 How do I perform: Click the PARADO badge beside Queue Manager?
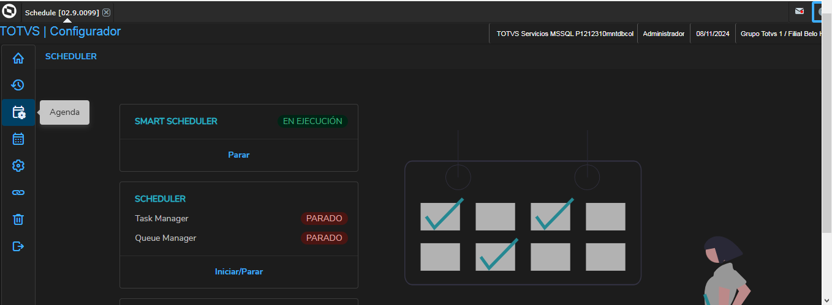324,238
